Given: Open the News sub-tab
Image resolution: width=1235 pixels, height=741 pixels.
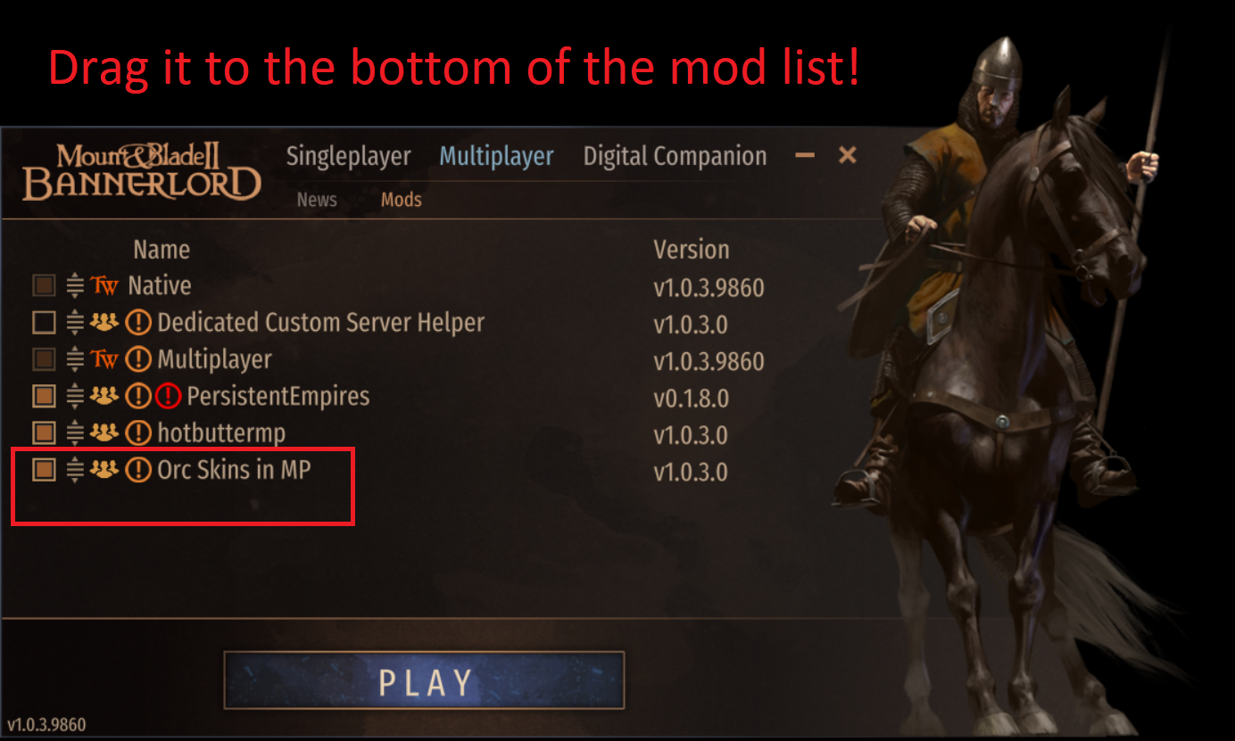Looking at the screenshot, I should pos(317,200).
